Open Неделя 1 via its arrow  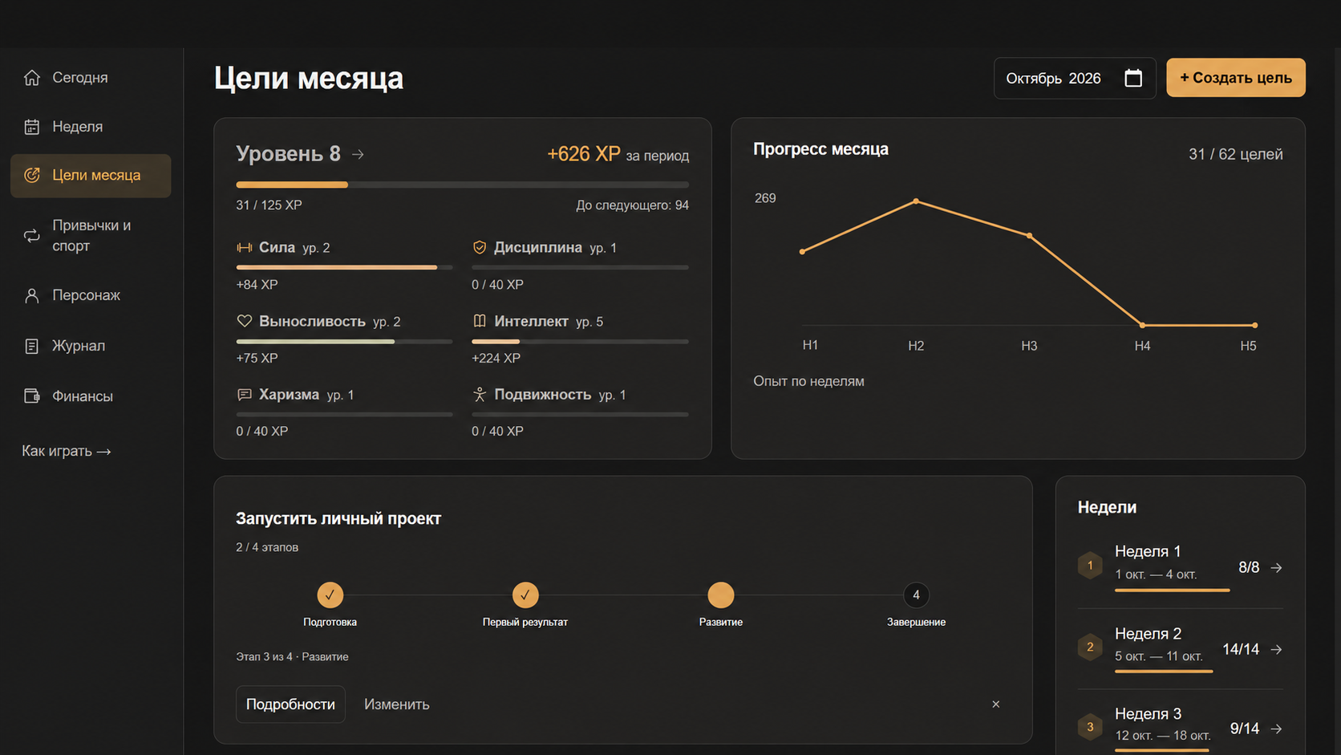pos(1276,568)
